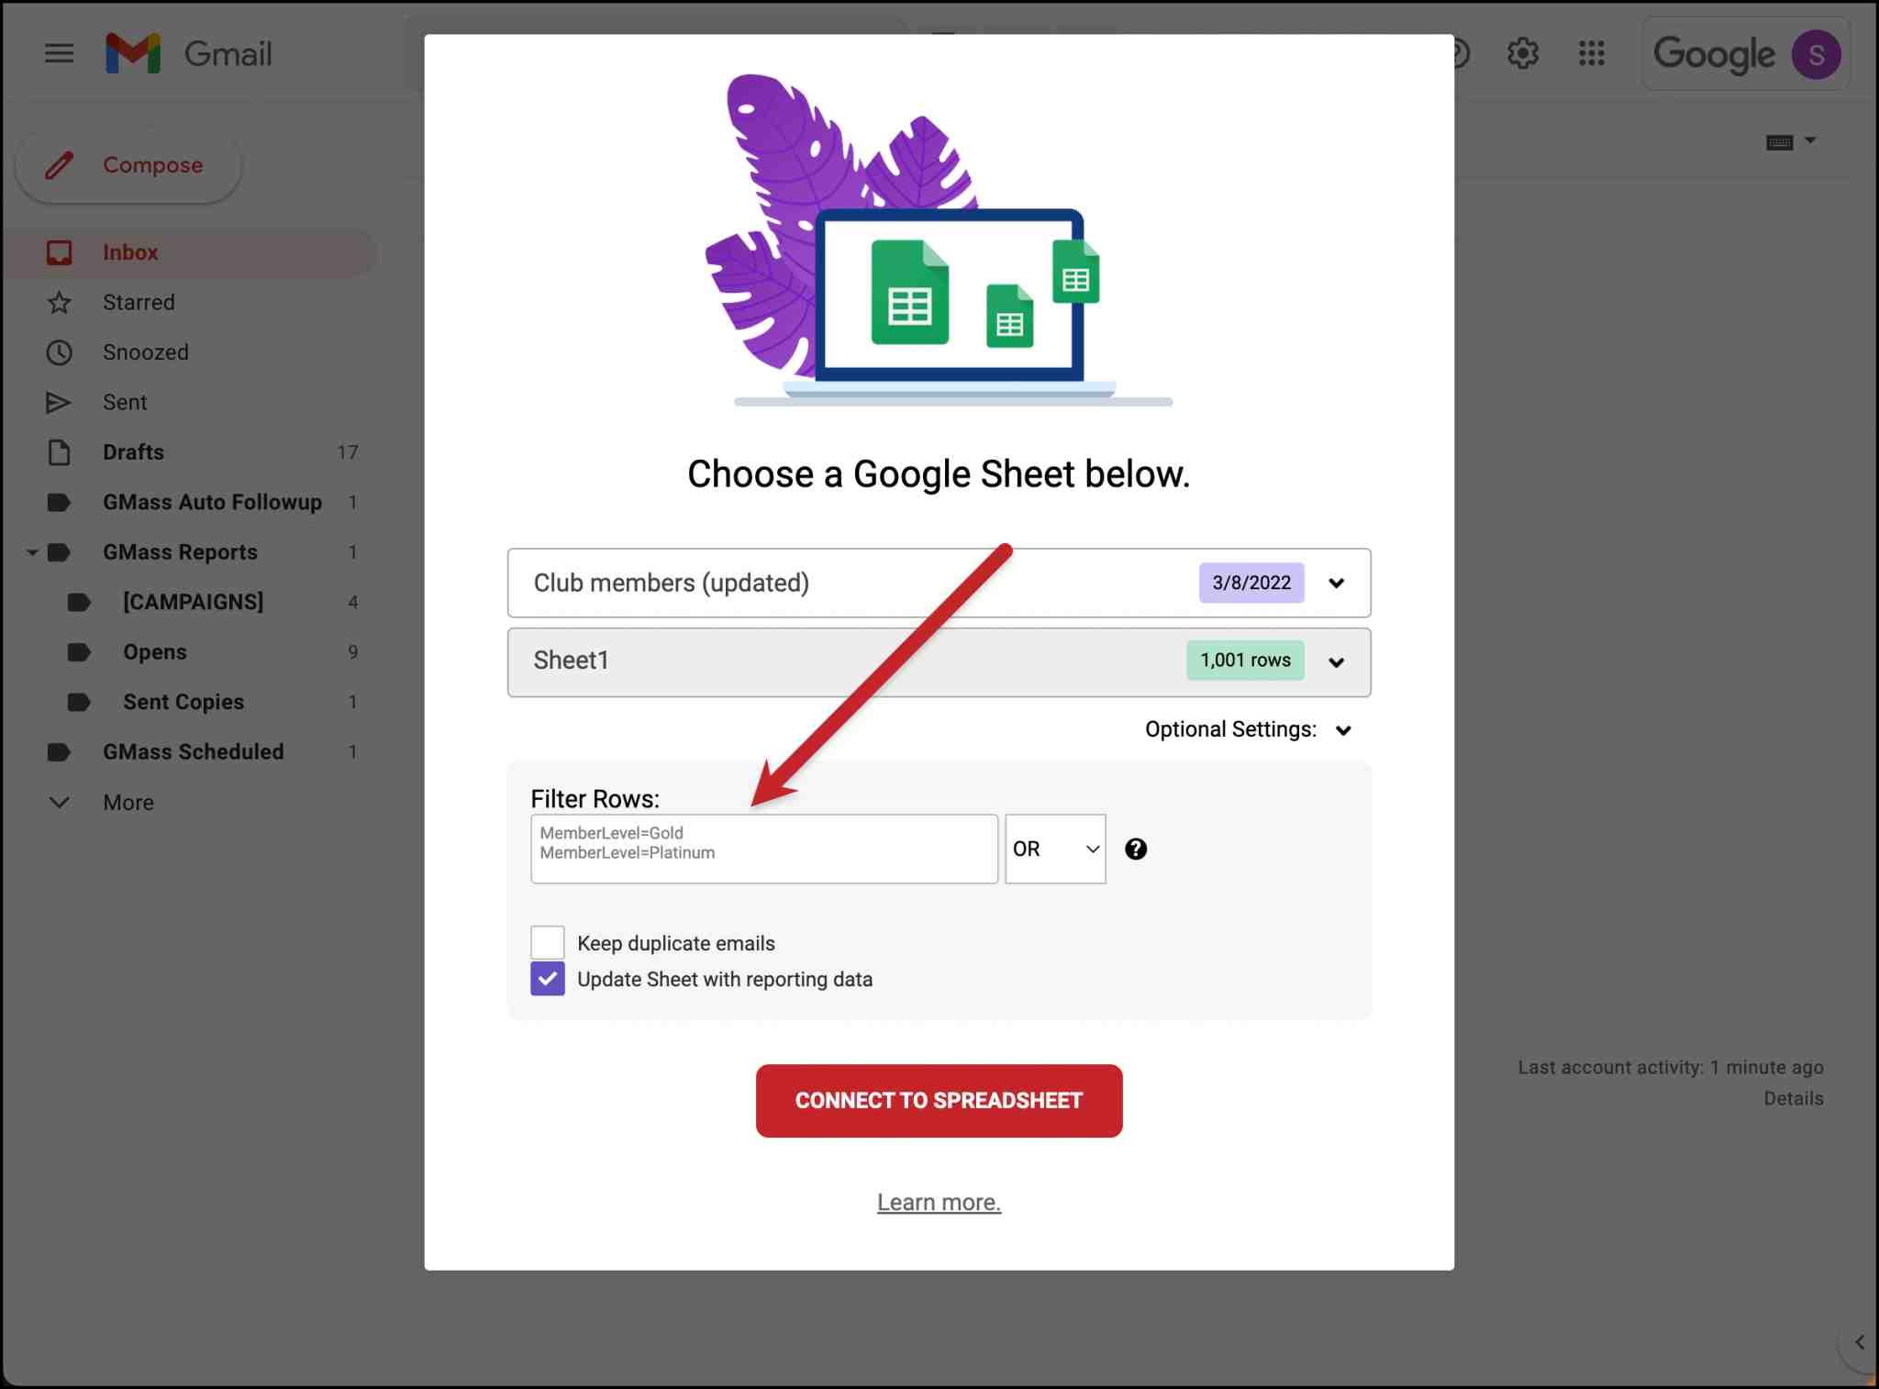Click the input tools keyboard icon
The height and width of the screenshot is (1389, 1879).
click(x=1778, y=140)
